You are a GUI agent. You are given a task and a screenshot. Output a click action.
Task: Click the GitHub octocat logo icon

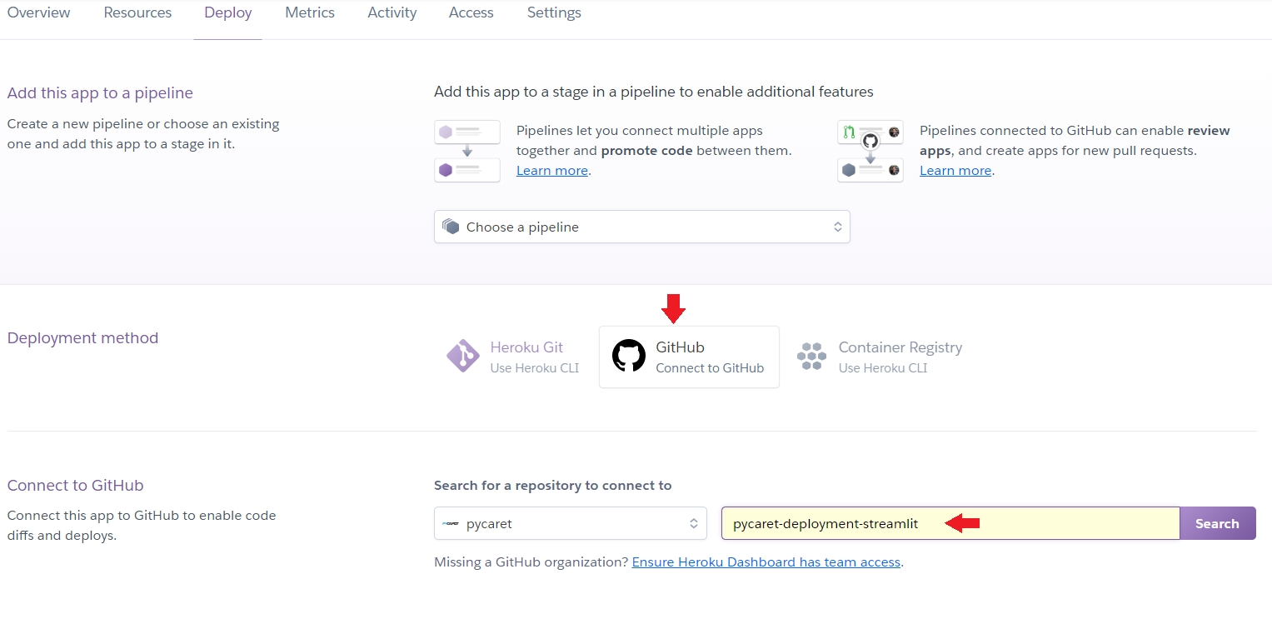pyautogui.click(x=628, y=356)
